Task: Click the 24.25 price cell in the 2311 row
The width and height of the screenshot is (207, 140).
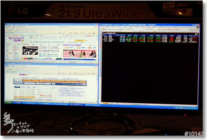Action: pyautogui.click(x=128, y=40)
